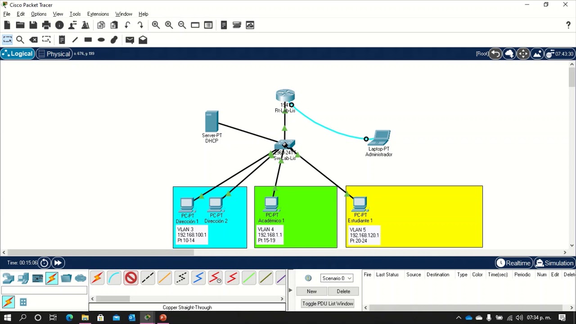Choose the Draw Ellipse tool
The width and height of the screenshot is (576, 324).
(x=101, y=40)
